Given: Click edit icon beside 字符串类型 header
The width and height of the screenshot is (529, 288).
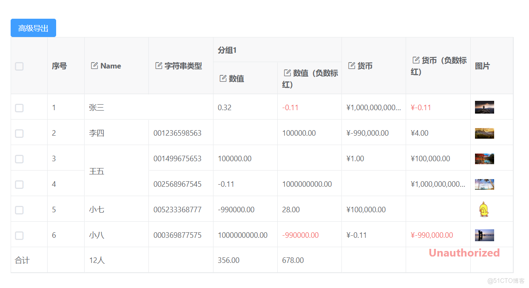Looking at the screenshot, I should click(x=159, y=66).
